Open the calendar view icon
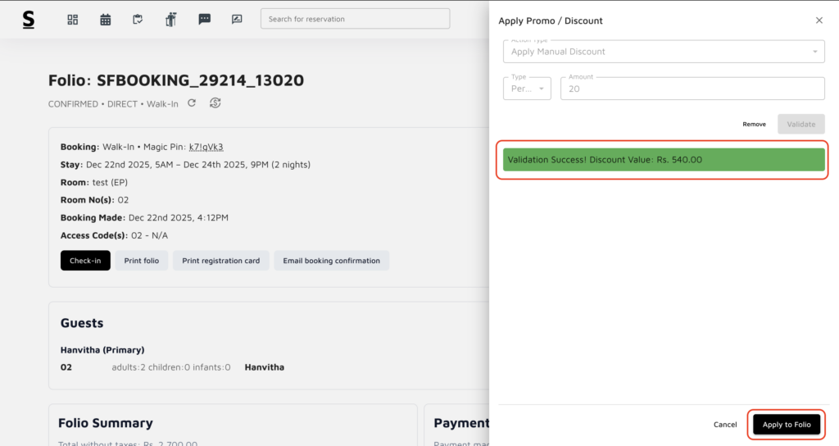839x446 pixels. click(106, 20)
